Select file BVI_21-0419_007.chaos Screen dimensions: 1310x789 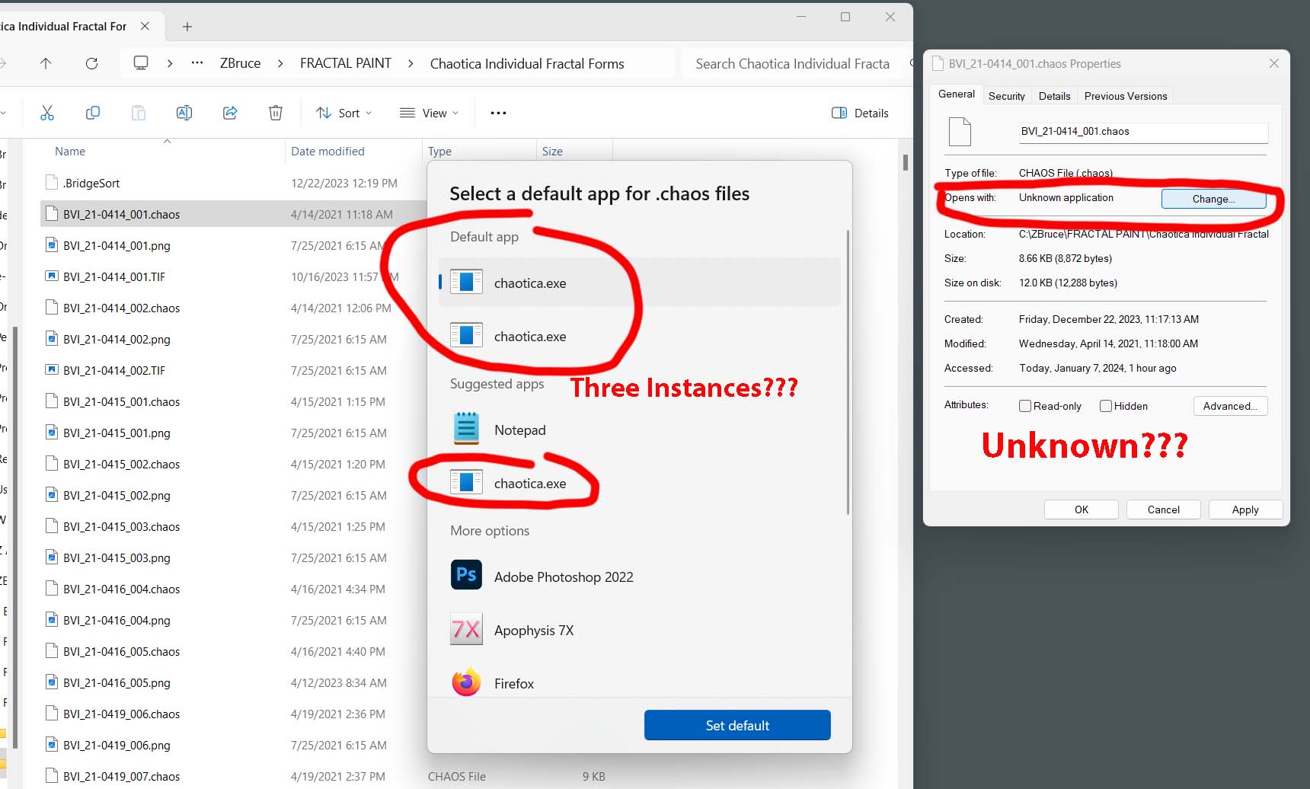coord(122,776)
